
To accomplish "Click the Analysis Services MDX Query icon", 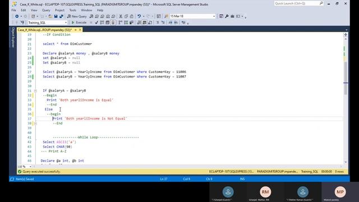I will [97, 16].
